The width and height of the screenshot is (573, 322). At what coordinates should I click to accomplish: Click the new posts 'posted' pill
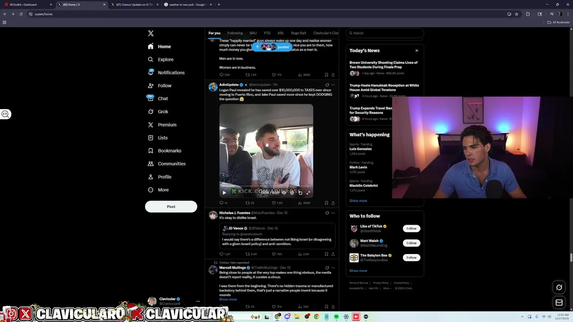272,47
